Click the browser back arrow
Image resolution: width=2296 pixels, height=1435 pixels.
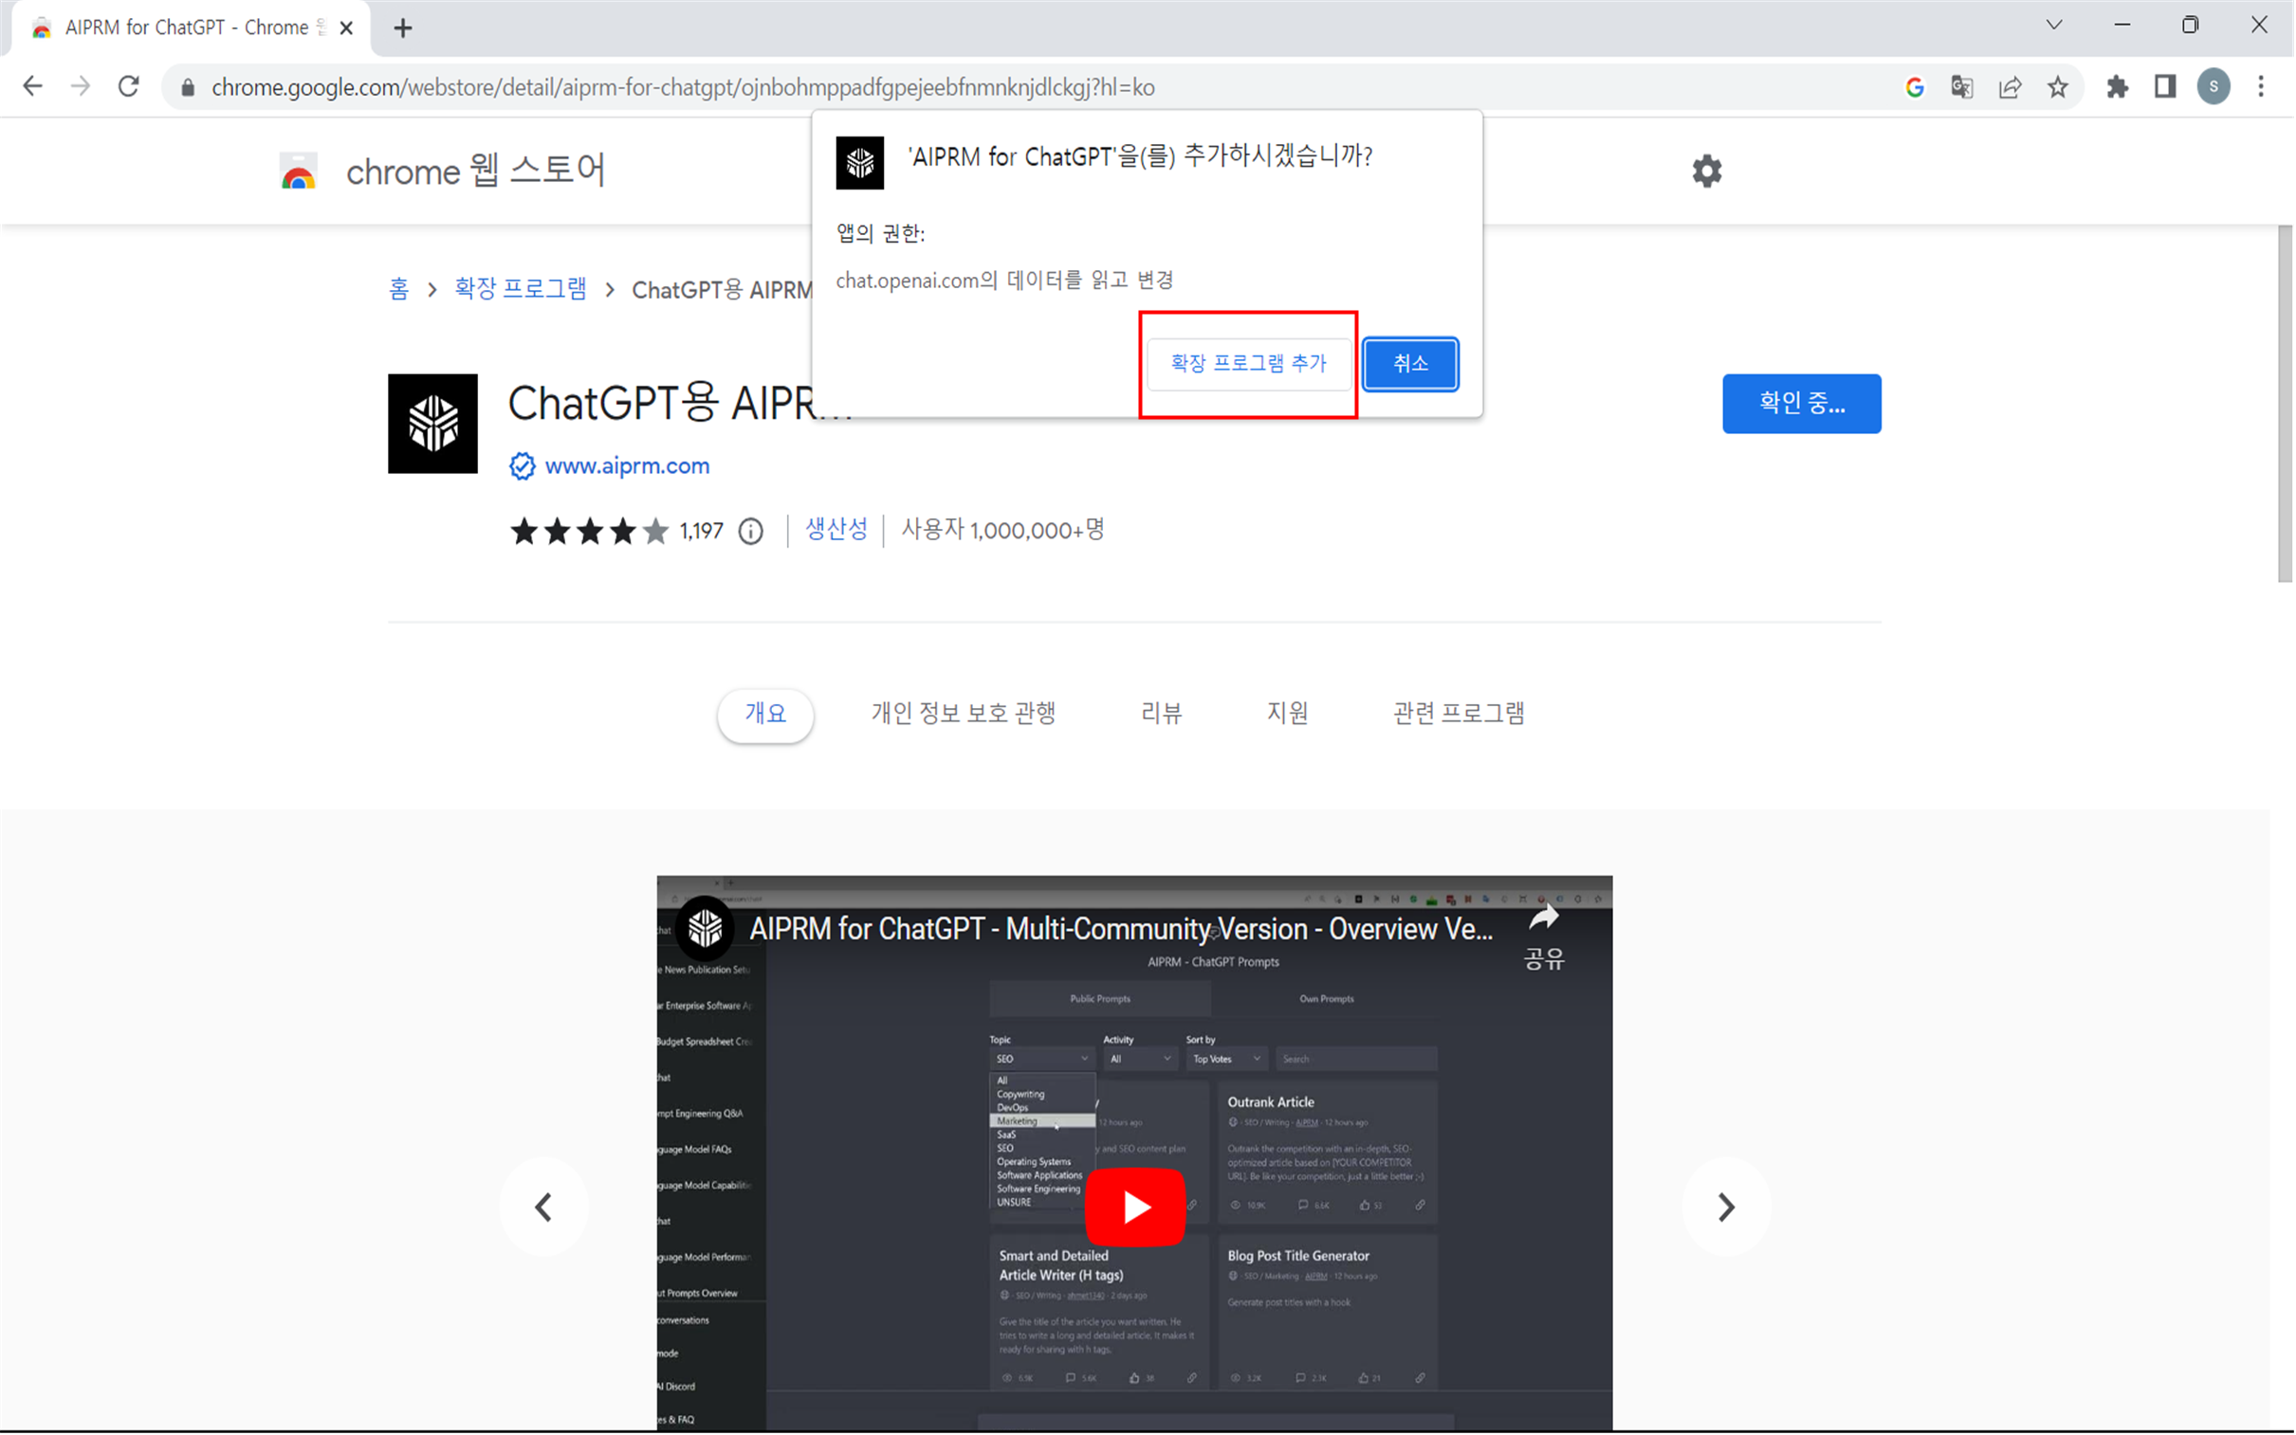click(32, 86)
